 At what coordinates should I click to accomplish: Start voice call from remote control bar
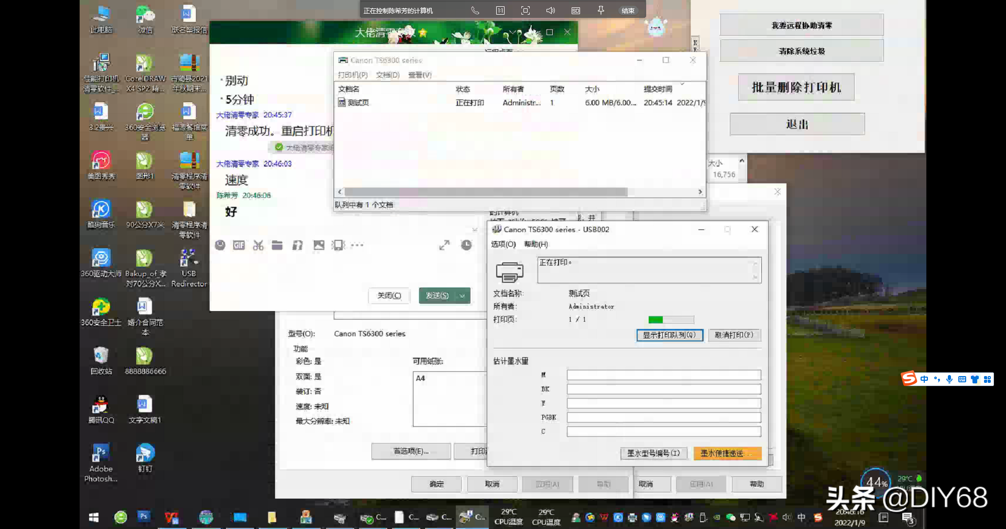pyautogui.click(x=475, y=10)
